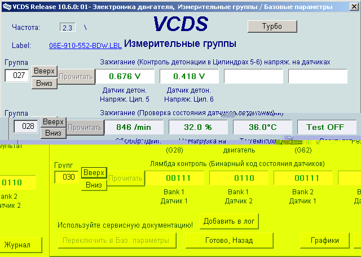The height and width of the screenshot is (257, 361).
Task: Click the empty fourth field of group 027
Action: click(318, 76)
